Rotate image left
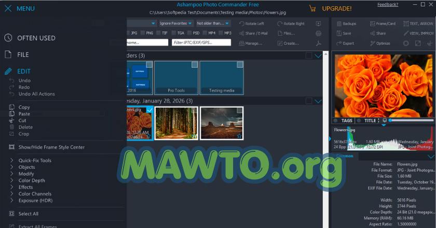This screenshot has height=228, width=436. [x=252, y=24]
